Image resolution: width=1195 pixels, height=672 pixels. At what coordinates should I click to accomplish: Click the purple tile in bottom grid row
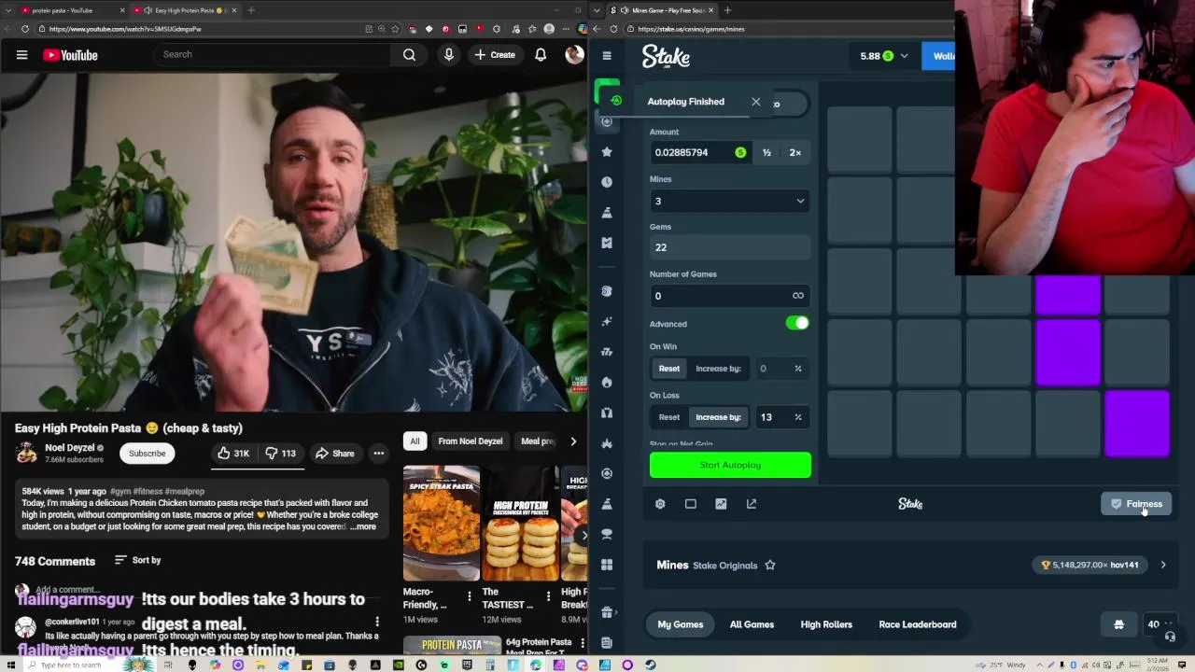point(1137,424)
